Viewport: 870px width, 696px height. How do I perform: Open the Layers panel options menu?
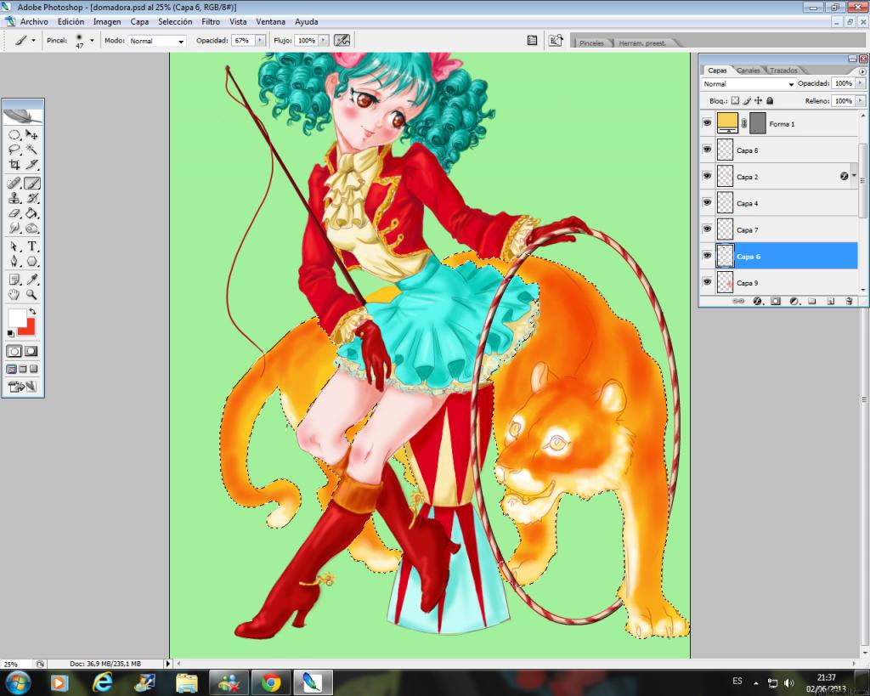(862, 71)
